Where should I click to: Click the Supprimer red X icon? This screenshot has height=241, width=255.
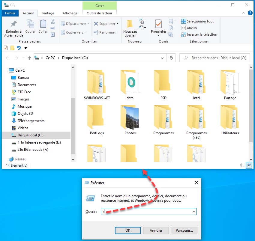96,24
